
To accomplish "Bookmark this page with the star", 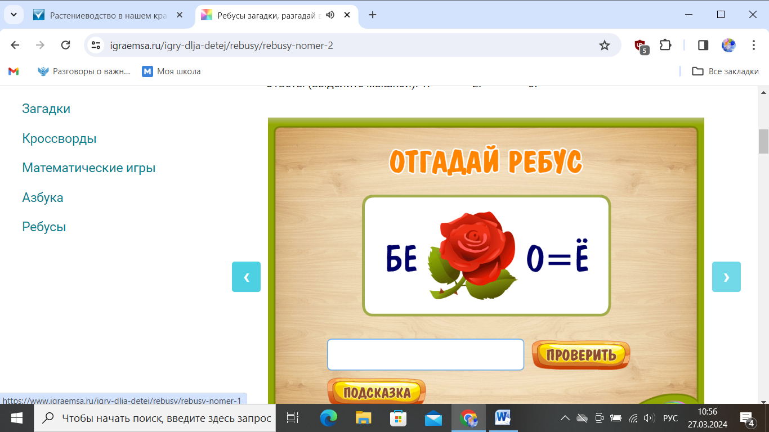I will [x=605, y=45].
